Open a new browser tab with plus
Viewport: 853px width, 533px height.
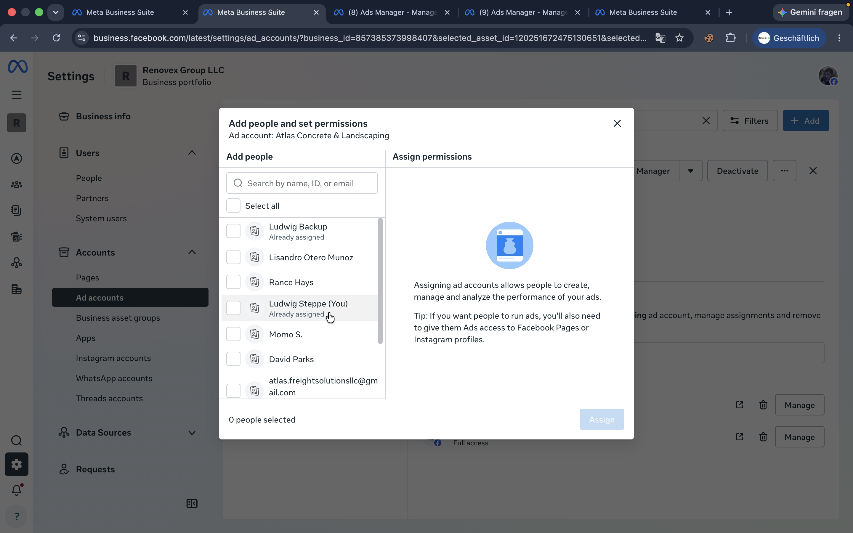[729, 12]
